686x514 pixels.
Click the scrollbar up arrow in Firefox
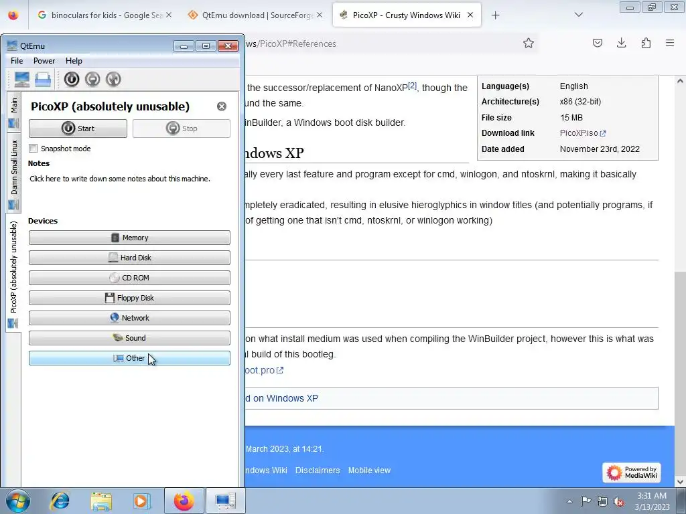[x=681, y=81]
